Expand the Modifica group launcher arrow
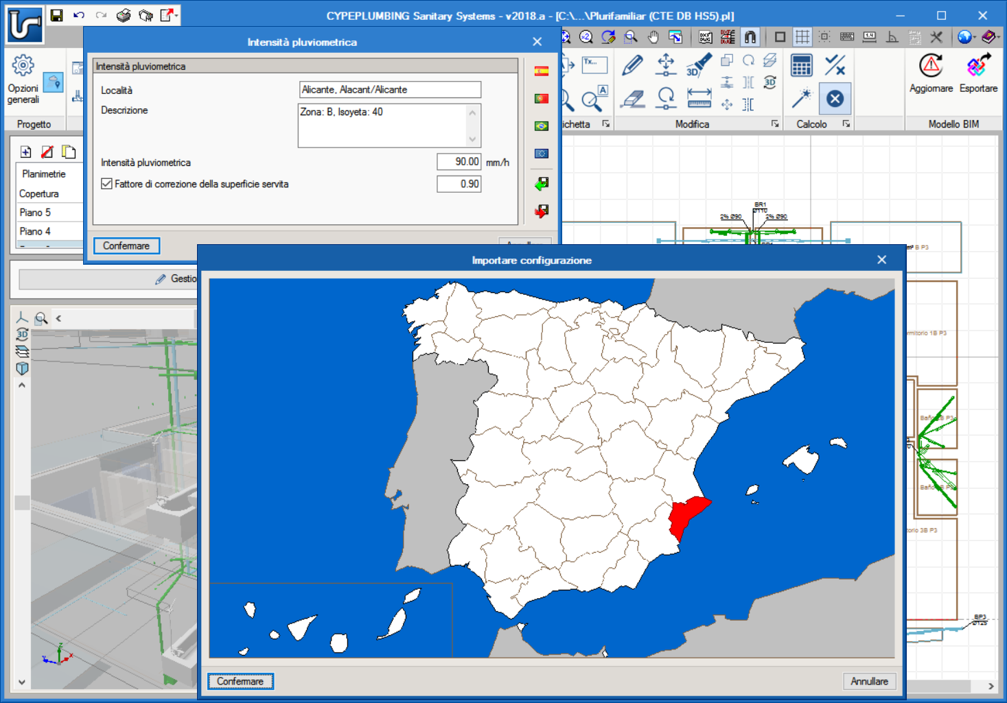The image size is (1007, 703). pos(775,124)
